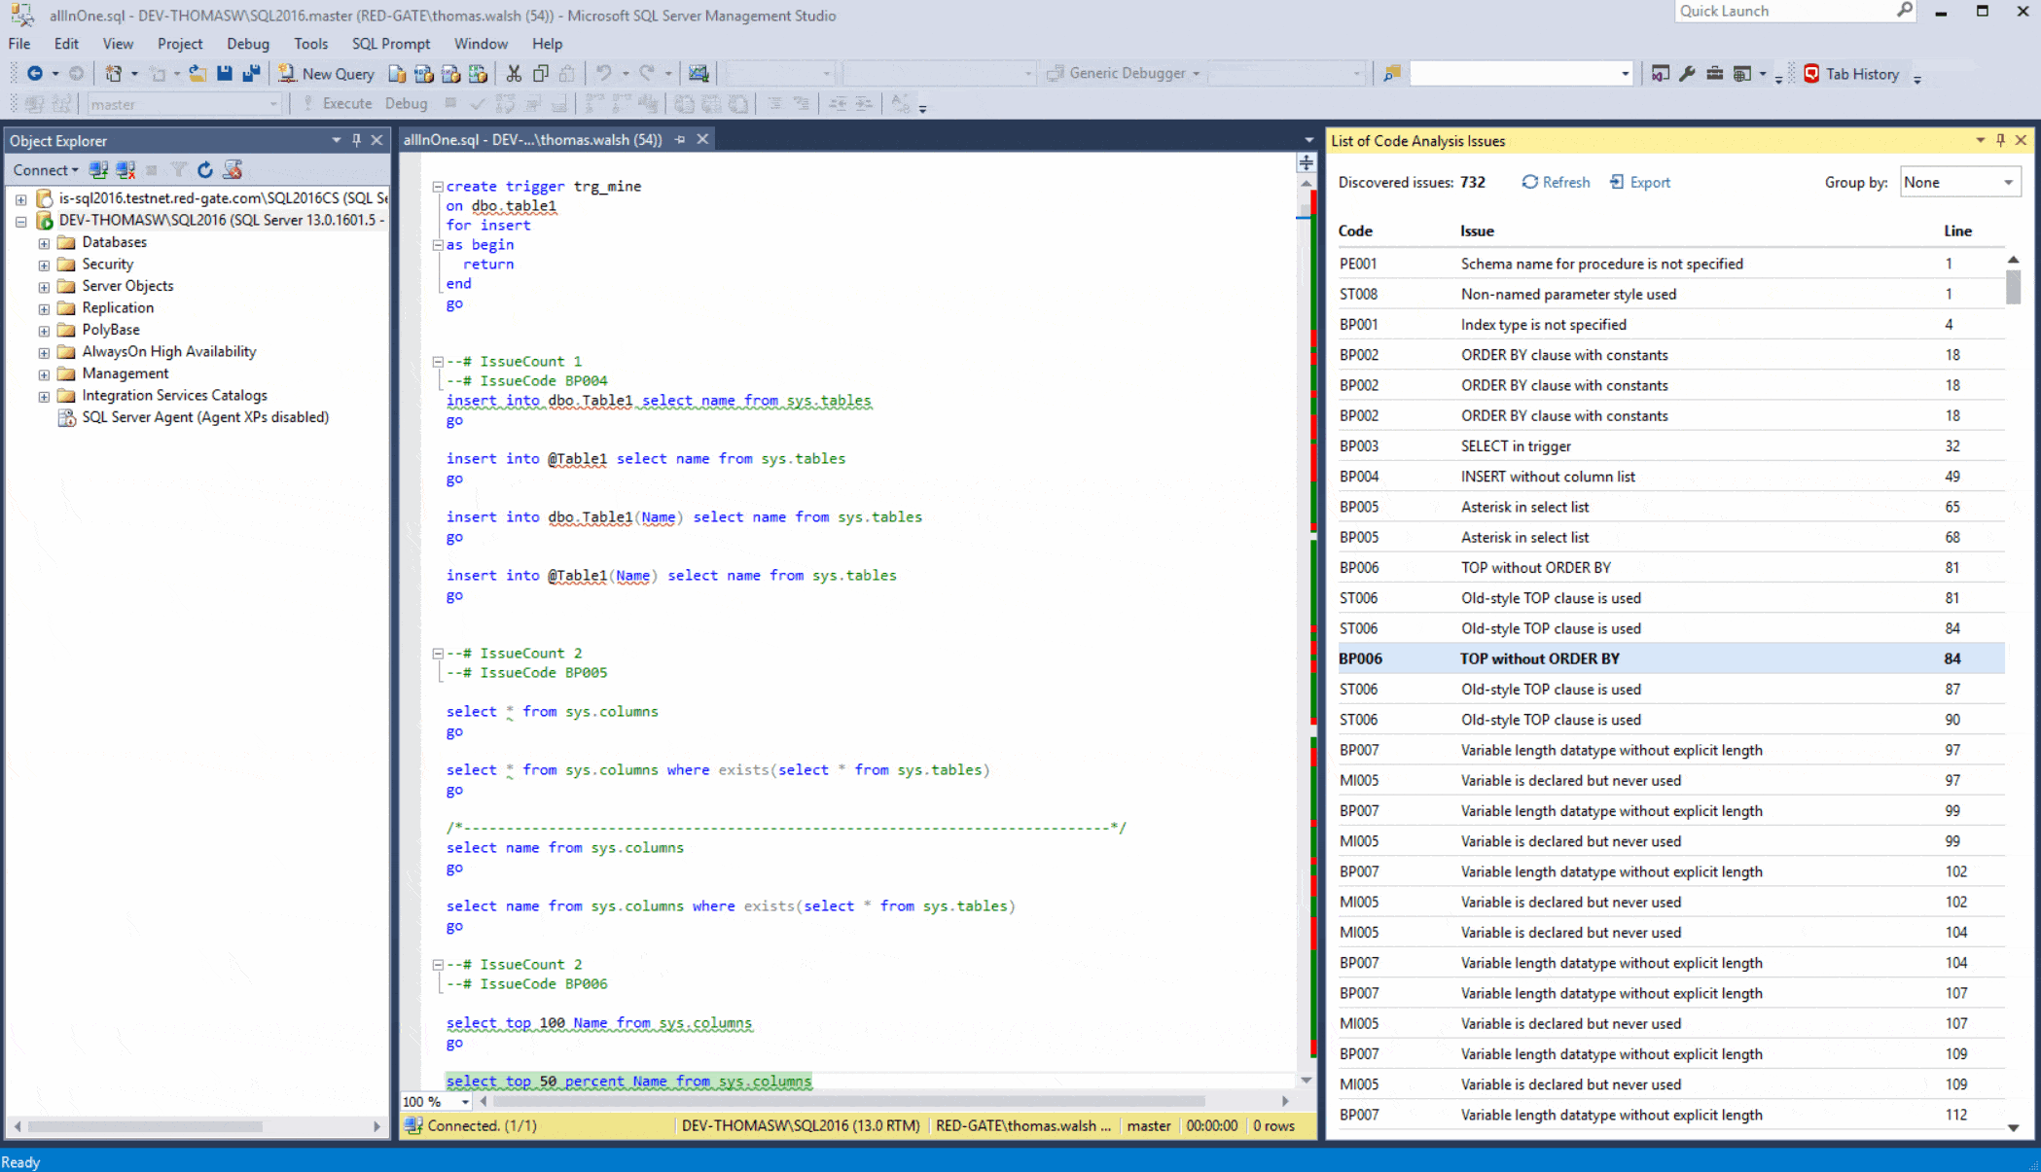
Task: Open the SQL Prompt menu
Action: pos(391,44)
